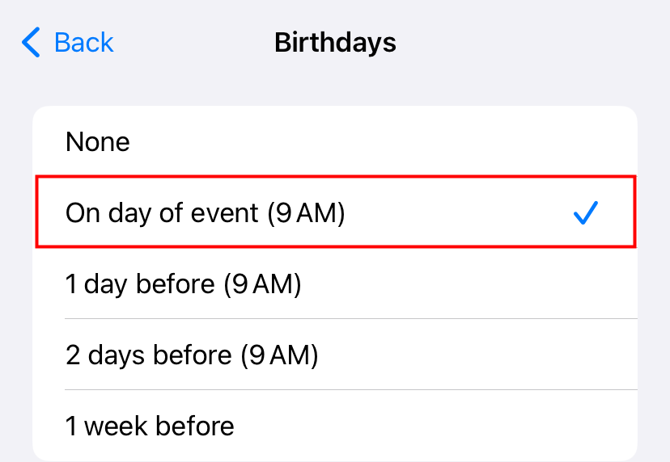670x462 pixels.
Task: Click the "1 week before" text
Action: 150,425
